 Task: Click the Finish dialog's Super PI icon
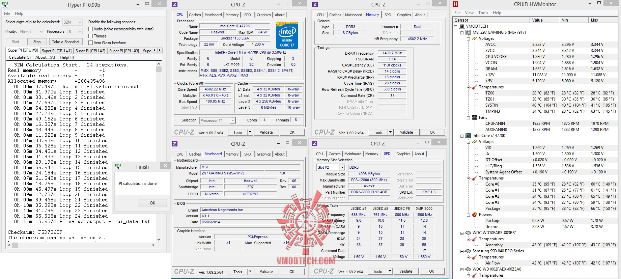click(118, 167)
